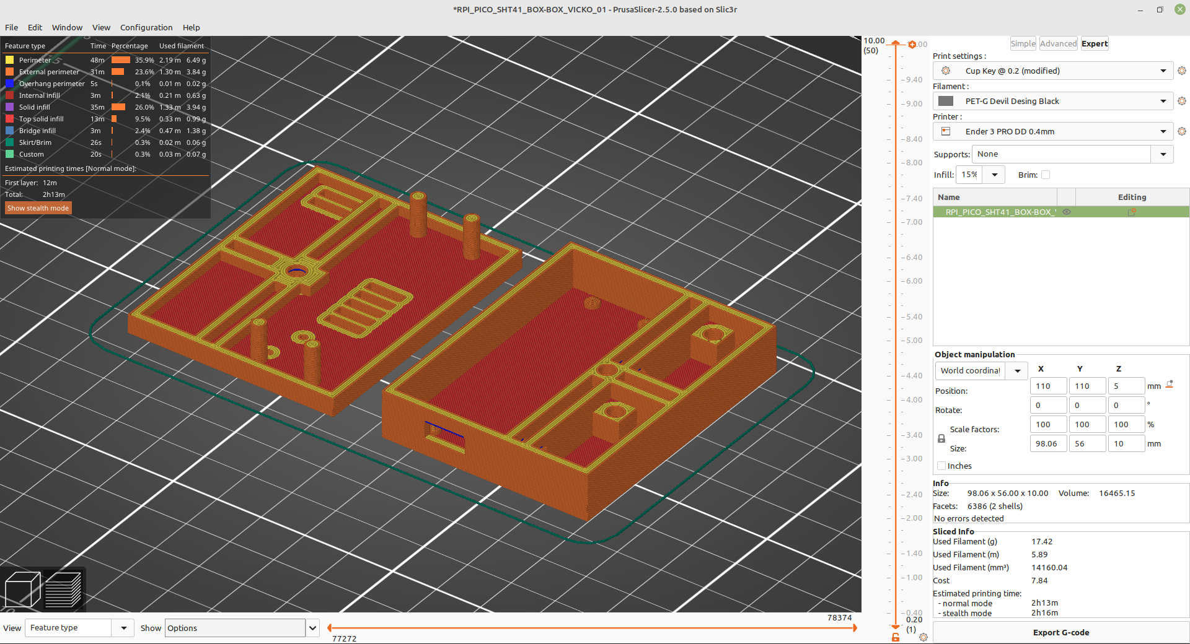Open Show Options dropdown
Image resolution: width=1190 pixels, height=644 pixels.
(x=312, y=628)
